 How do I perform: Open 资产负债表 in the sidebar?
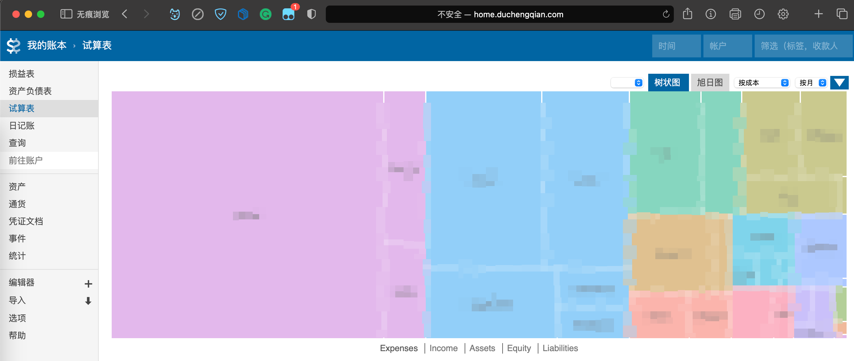30,91
